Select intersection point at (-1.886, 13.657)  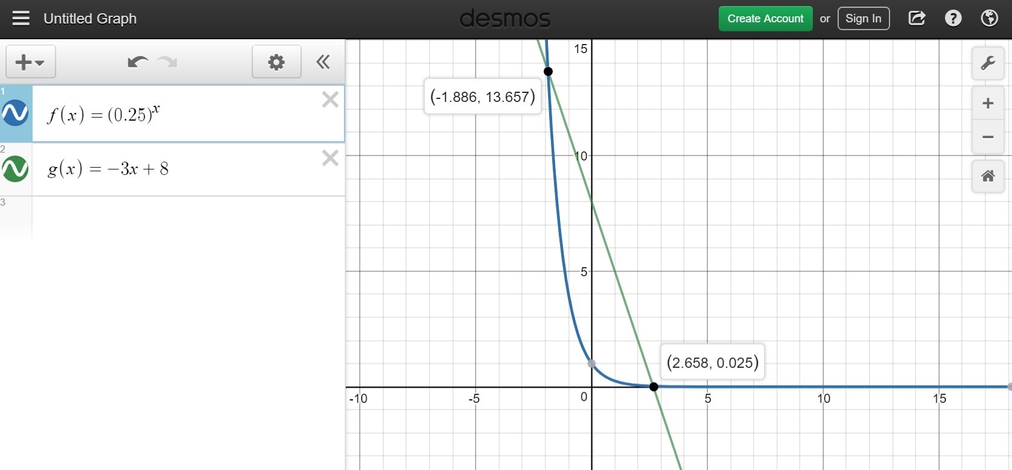tap(548, 71)
